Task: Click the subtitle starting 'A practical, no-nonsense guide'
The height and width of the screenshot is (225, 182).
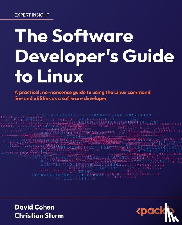Action: coord(82,95)
